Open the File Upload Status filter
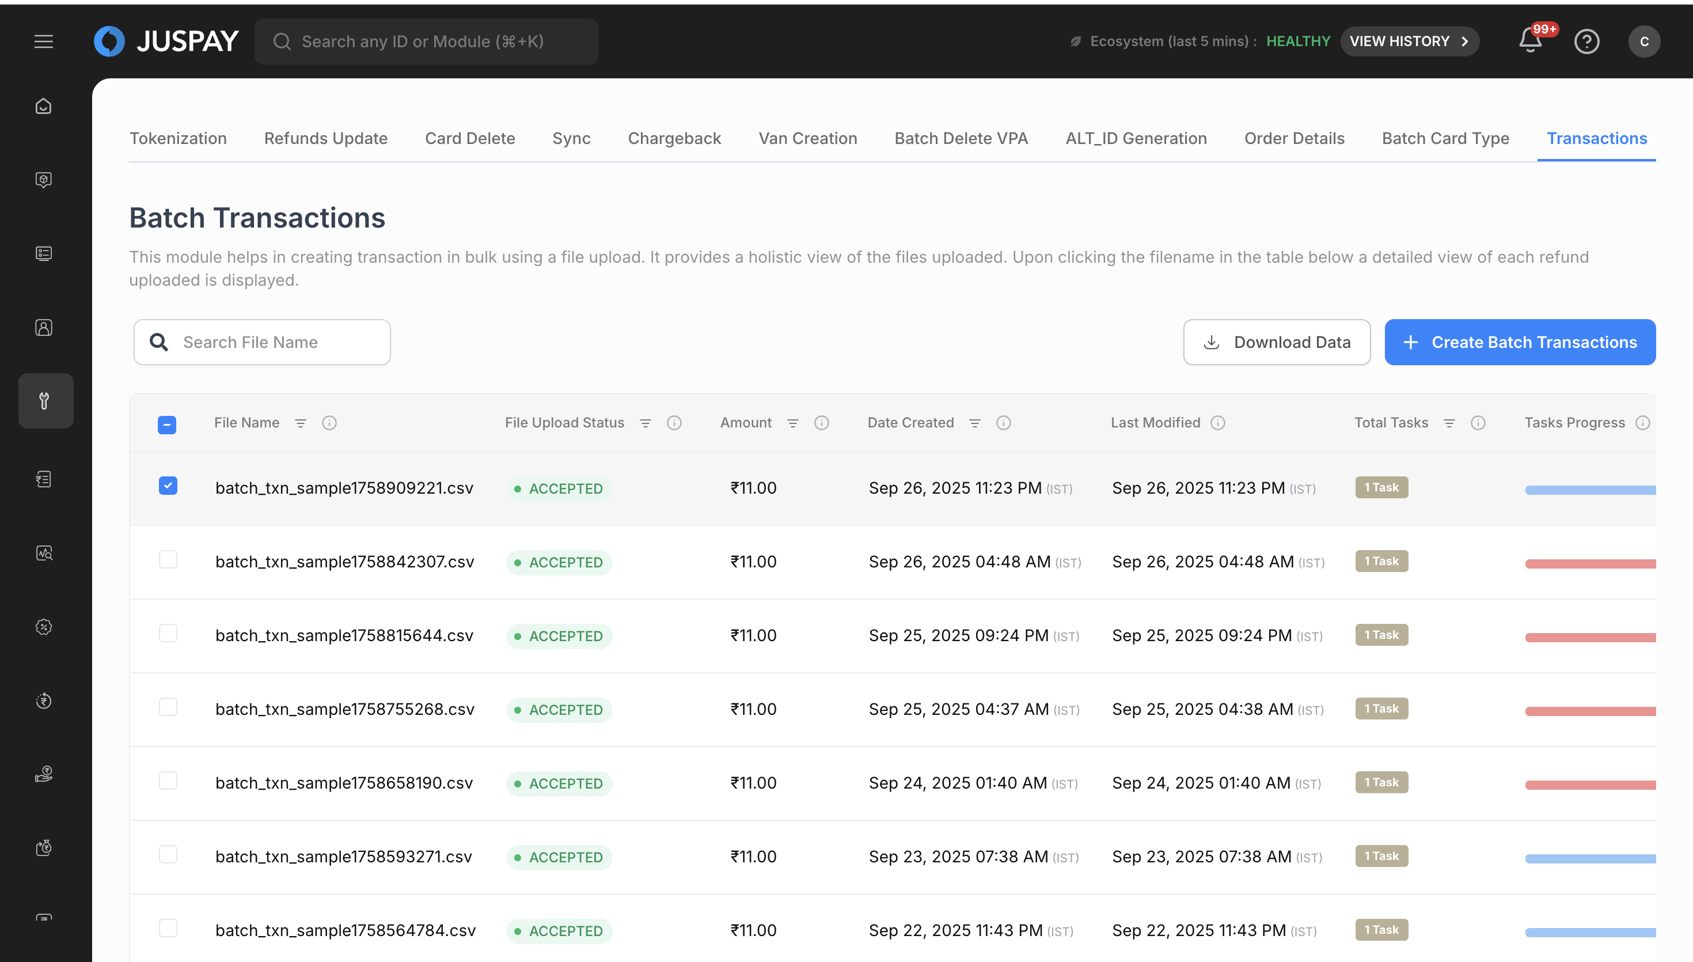 pyautogui.click(x=645, y=423)
